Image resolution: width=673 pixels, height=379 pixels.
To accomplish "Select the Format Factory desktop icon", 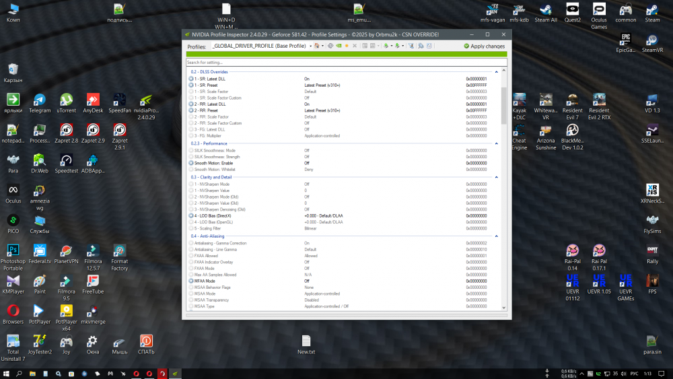I will 119,258.
